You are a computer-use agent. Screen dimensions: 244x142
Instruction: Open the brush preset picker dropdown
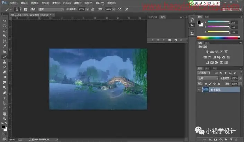(21, 9)
